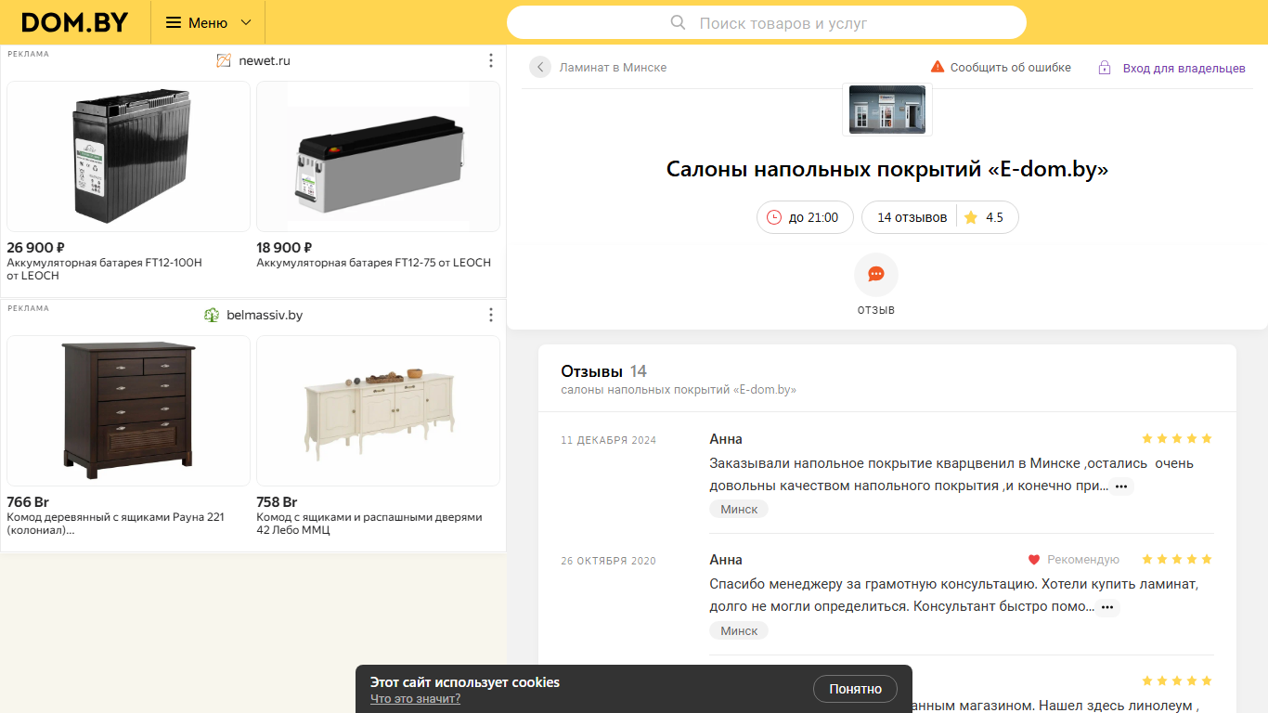This screenshot has height=713, width=1268.
Task: Open the newet.ru advertiser link
Action: (x=265, y=60)
